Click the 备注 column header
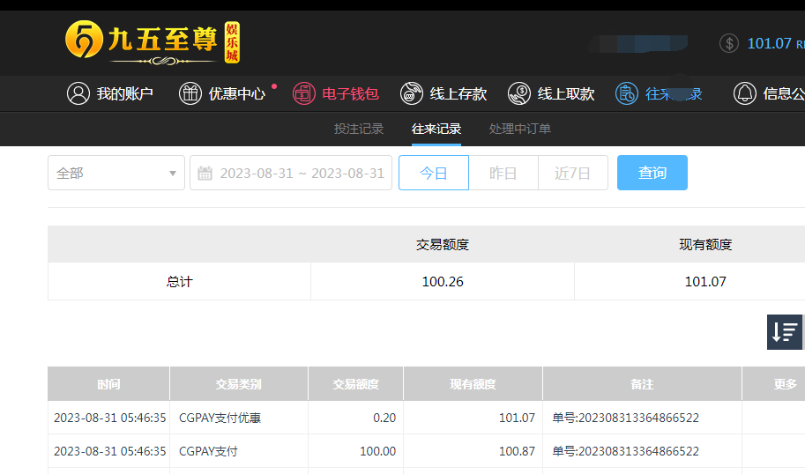 [642, 384]
